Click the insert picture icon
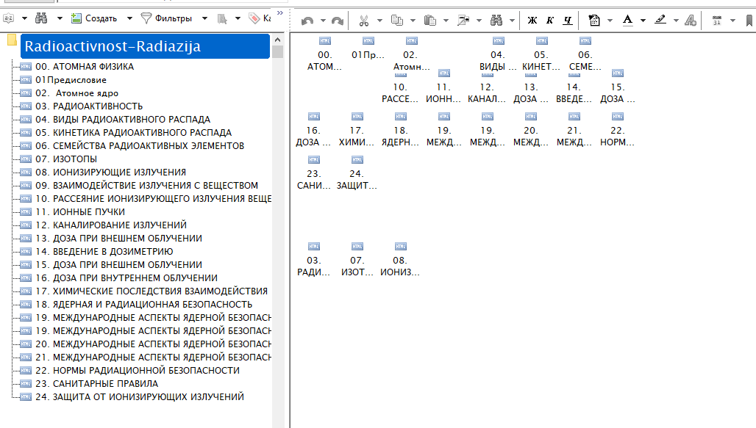This screenshot has width=756, height=428. [x=463, y=21]
